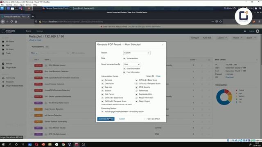Toggle the References checkbox
Viewport: 262px width, 147px height.
click(136, 91)
